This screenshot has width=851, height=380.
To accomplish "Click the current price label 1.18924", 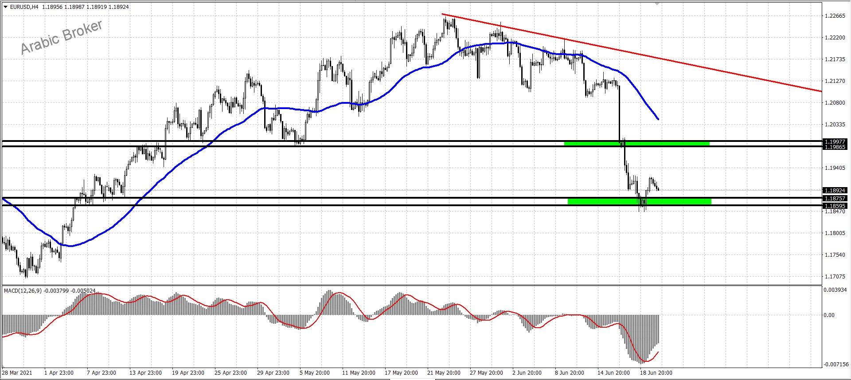I will click(835, 191).
